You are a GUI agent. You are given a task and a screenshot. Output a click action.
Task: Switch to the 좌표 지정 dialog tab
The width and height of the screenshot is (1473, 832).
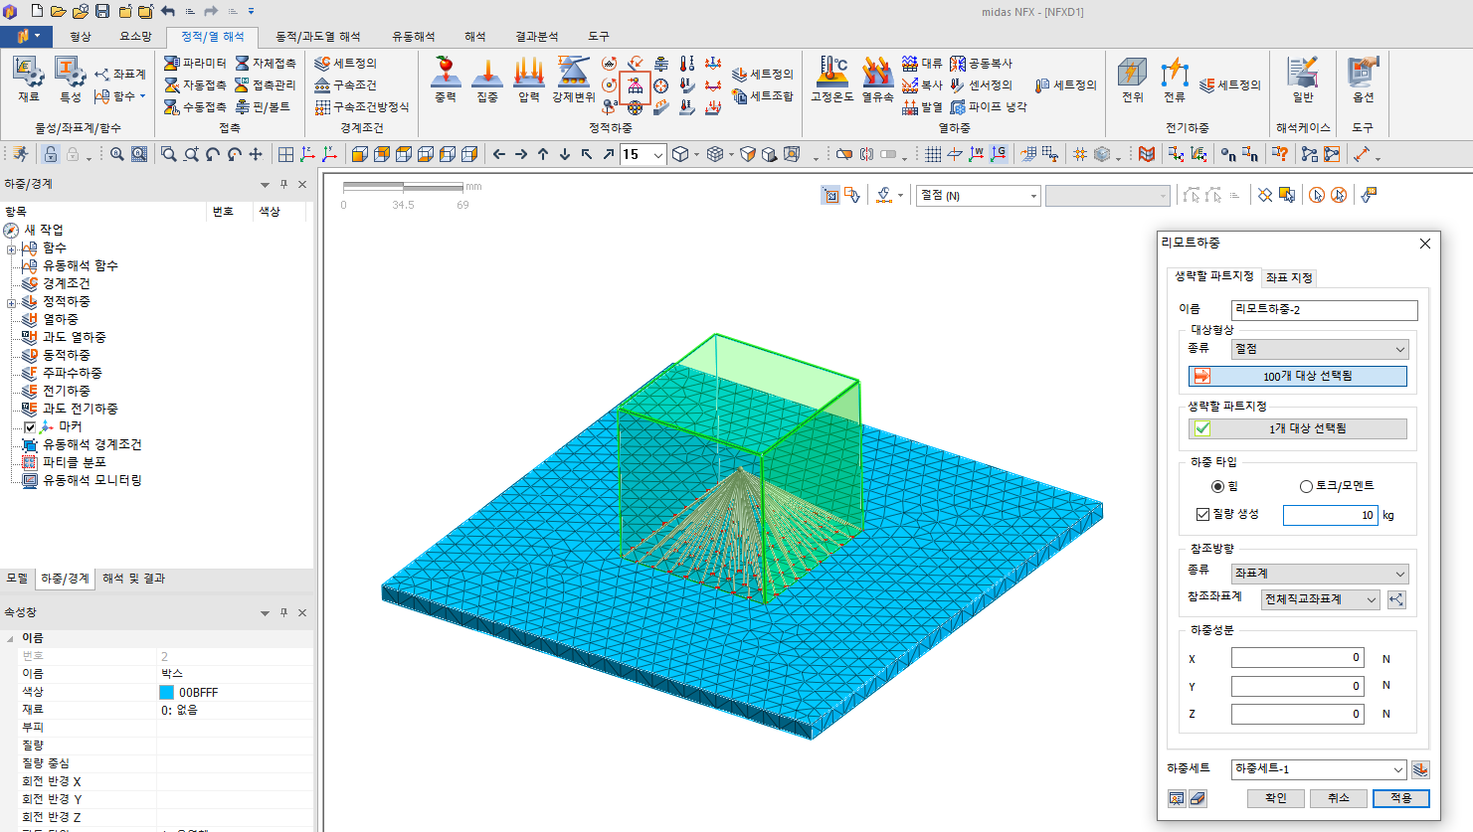click(1289, 278)
